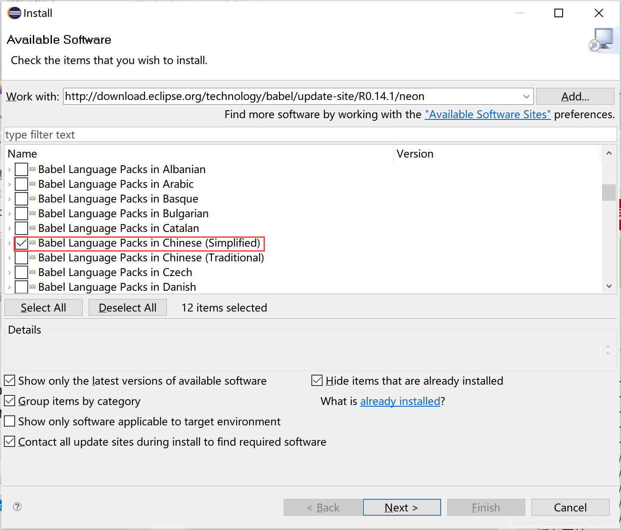Click the category icon beside Bulgarian pack
The image size is (621, 530).
tap(32, 213)
